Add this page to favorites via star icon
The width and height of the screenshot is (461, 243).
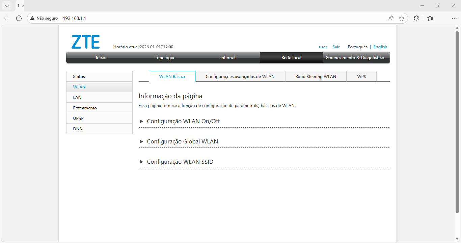point(402,18)
